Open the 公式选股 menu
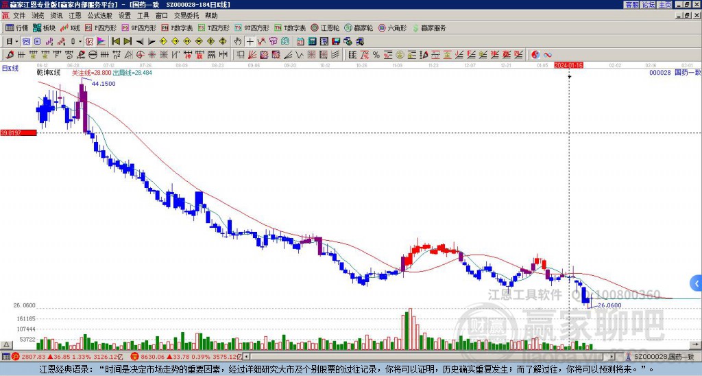This screenshot has width=702, height=376. [x=100, y=16]
